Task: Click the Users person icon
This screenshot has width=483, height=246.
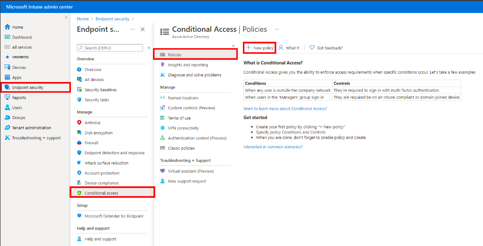Action: tap(7, 108)
